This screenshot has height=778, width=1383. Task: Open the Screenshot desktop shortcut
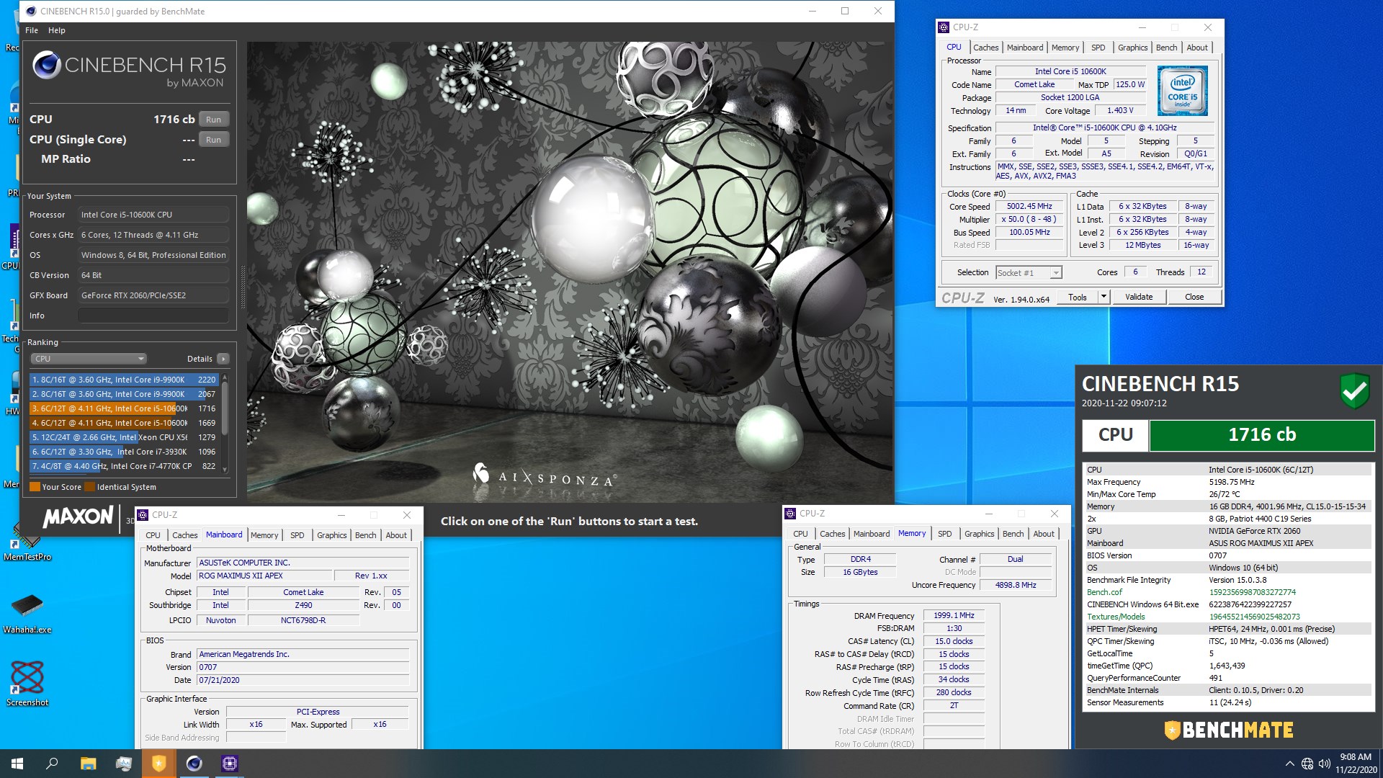pyautogui.click(x=27, y=684)
